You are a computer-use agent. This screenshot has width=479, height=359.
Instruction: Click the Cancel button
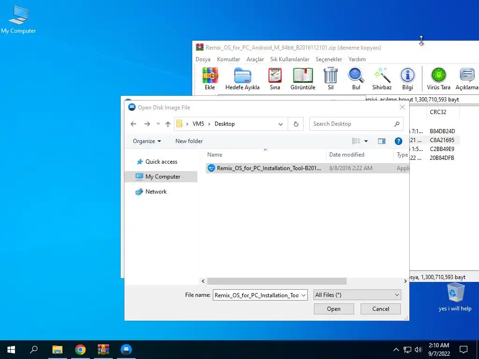(x=381, y=309)
